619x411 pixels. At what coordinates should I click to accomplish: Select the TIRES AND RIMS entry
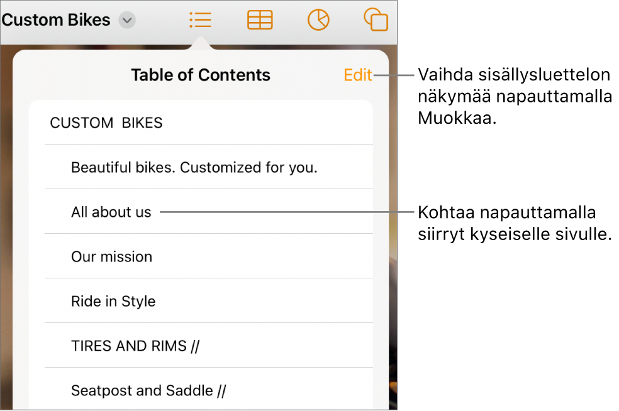134,345
